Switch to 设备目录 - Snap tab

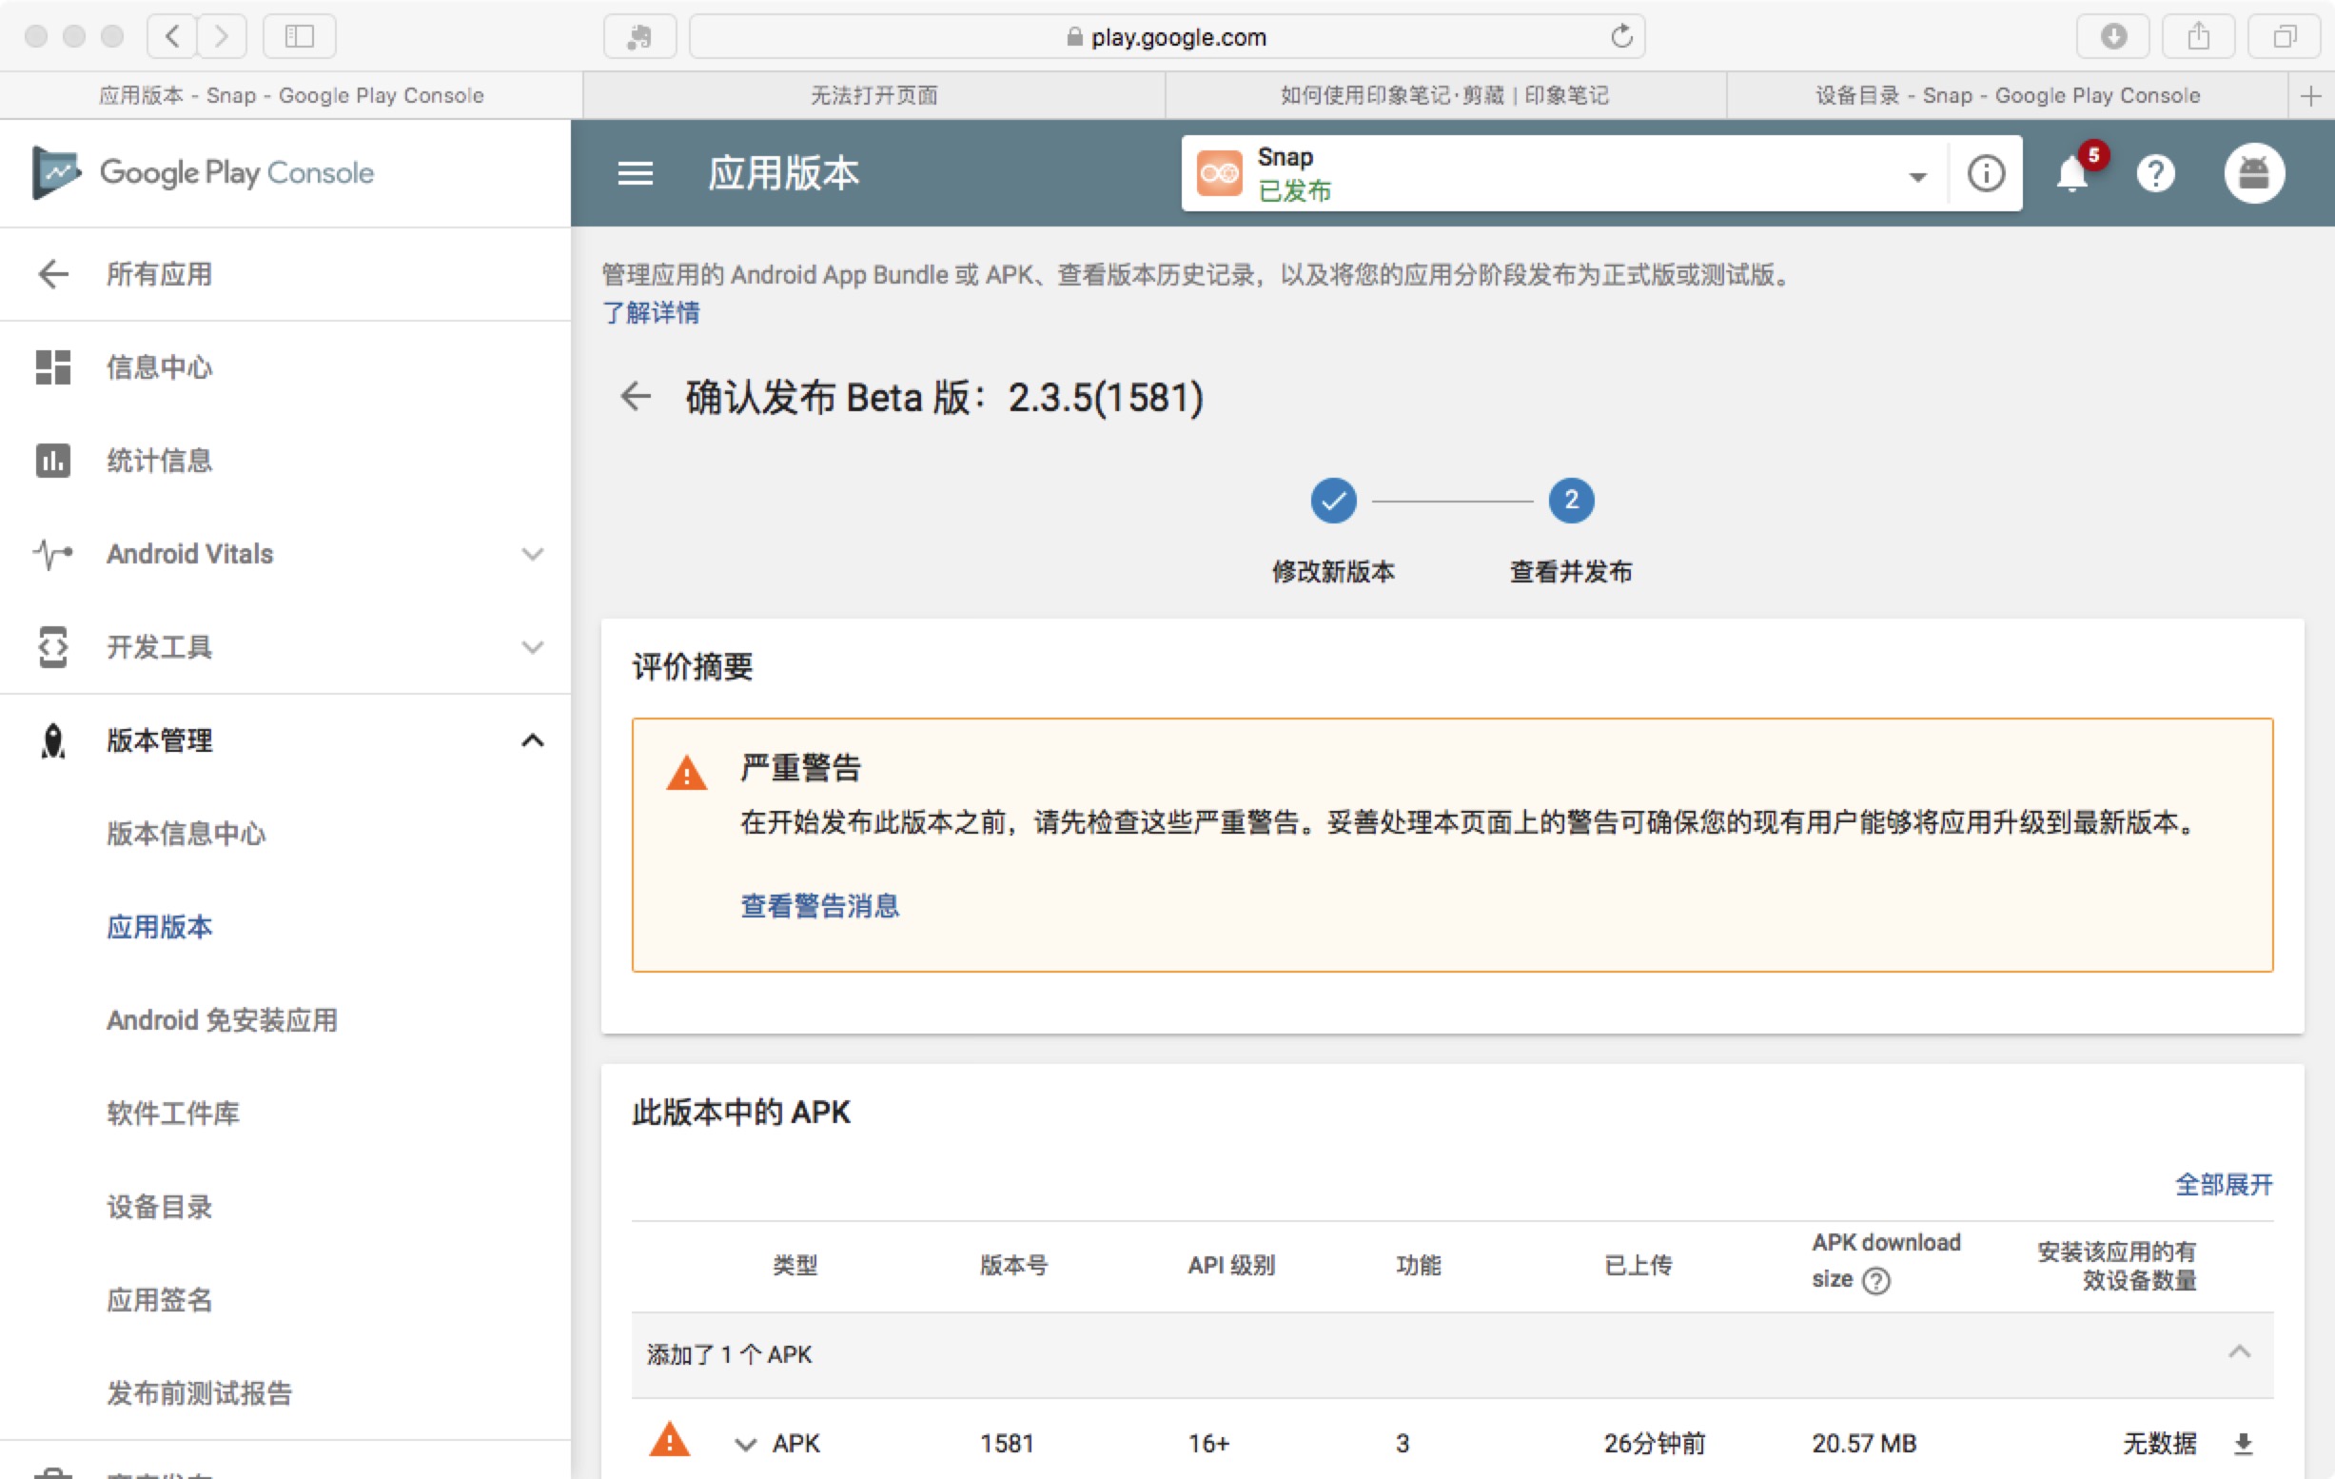coord(2008,96)
